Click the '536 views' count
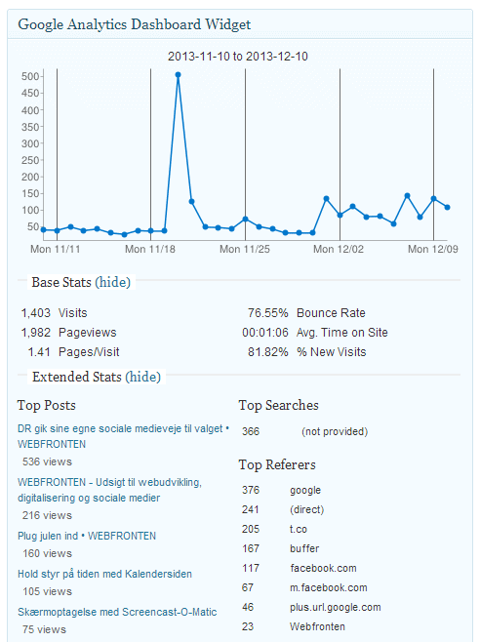The image size is (480, 642). [x=47, y=461]
